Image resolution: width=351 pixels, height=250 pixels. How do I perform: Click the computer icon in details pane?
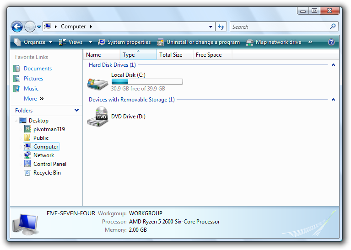[x=25, y=224]
